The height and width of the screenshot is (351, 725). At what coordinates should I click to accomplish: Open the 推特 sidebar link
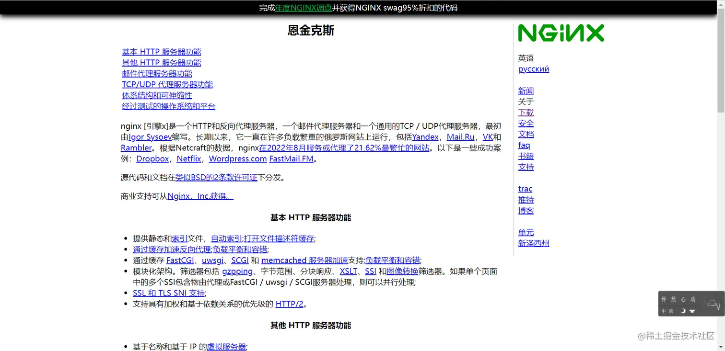(526, 200)
